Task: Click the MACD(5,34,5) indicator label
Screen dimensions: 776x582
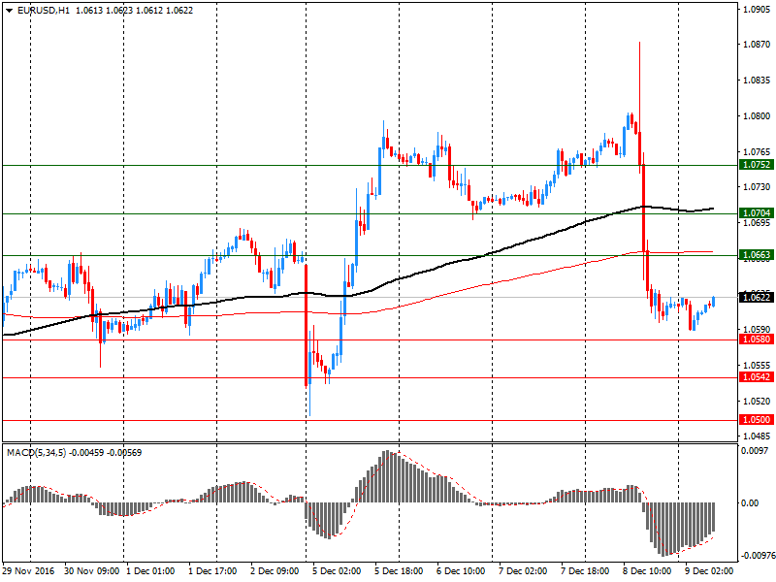Action: tap(36, 453)
